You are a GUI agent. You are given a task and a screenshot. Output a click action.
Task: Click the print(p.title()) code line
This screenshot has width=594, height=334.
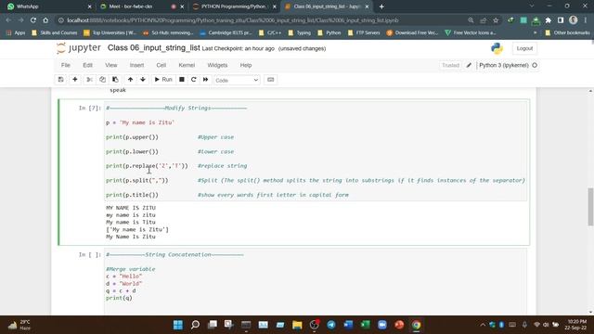(x=132, y=195)
